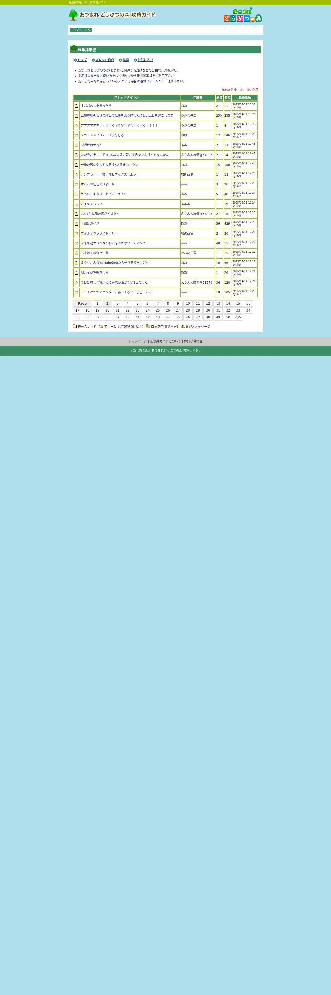Jump to page 10 in pagination
The image size is (331, 995).
click(188, 304)
